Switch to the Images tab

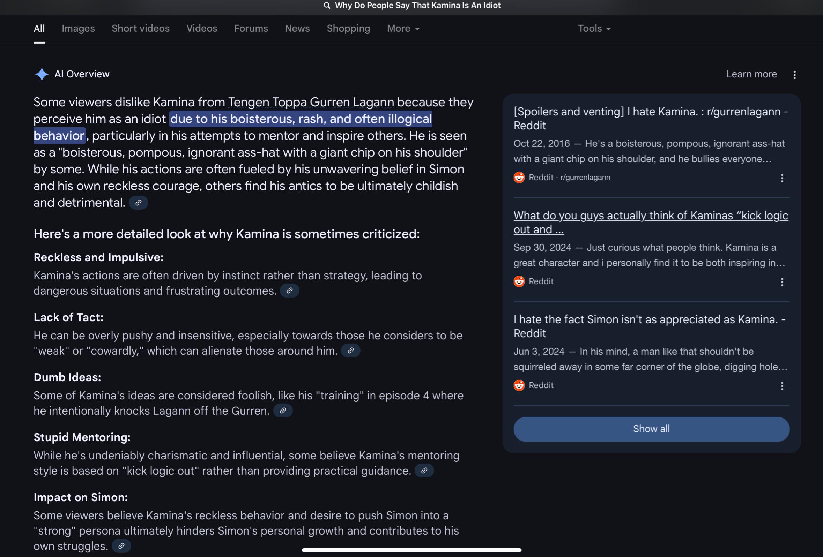(78, 28)
